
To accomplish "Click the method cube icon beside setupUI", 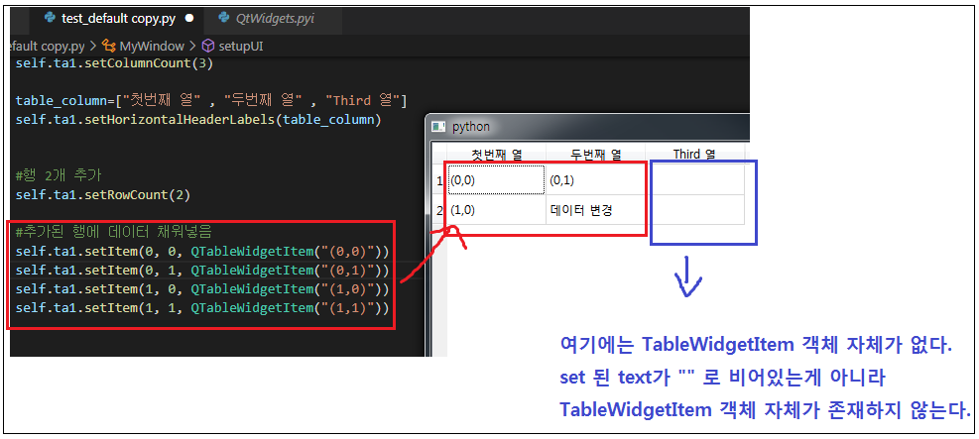I will click(208, 47).
